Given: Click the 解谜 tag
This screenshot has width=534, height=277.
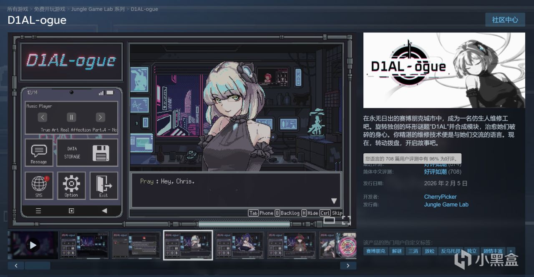Looking at the screenshot, I should [x=396, y=251].
